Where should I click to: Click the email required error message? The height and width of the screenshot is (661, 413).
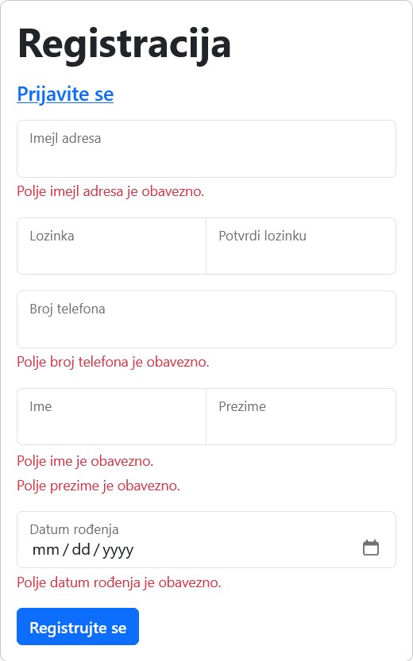tap(110, 191)
